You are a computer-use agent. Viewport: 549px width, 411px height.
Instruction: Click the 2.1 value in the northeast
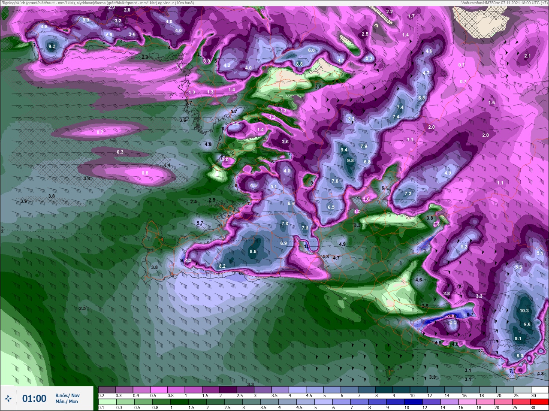(528, 56)
